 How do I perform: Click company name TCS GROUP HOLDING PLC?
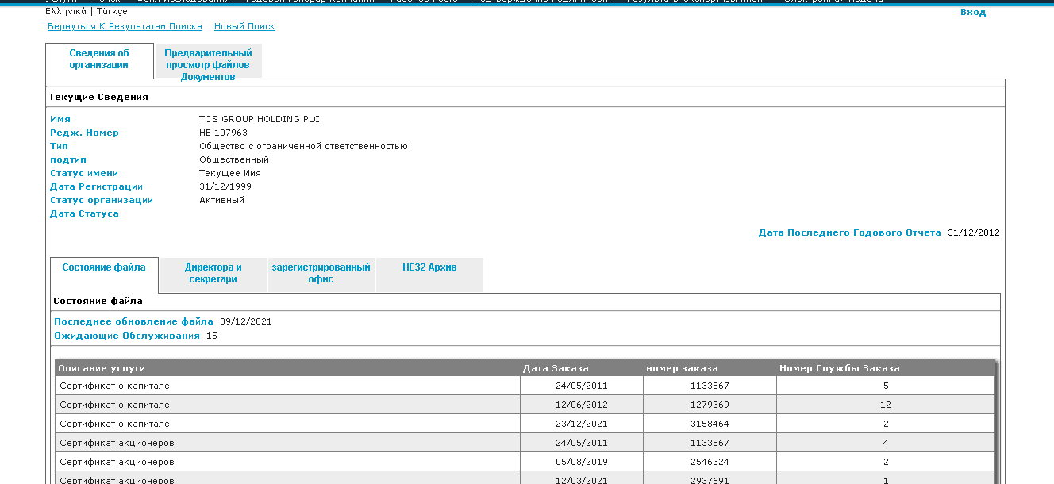(260, 119)
